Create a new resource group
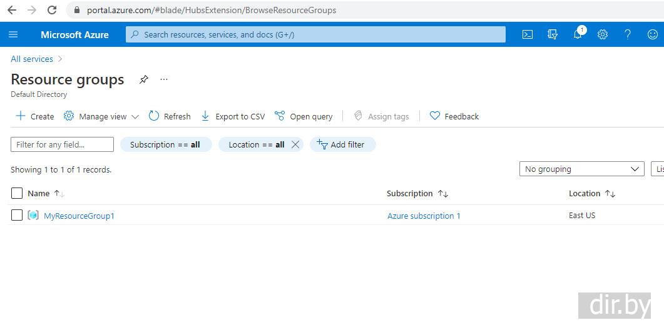Viewport: 664px width, 325px height. click(34, 116)
